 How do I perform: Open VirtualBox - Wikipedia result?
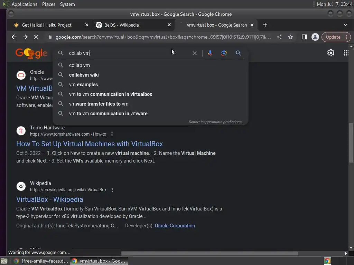coord(49,199)
